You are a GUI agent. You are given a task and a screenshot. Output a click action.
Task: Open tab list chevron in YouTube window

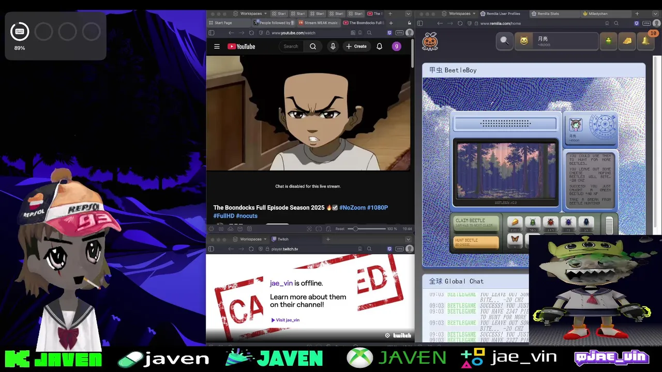tap(408, 13)
